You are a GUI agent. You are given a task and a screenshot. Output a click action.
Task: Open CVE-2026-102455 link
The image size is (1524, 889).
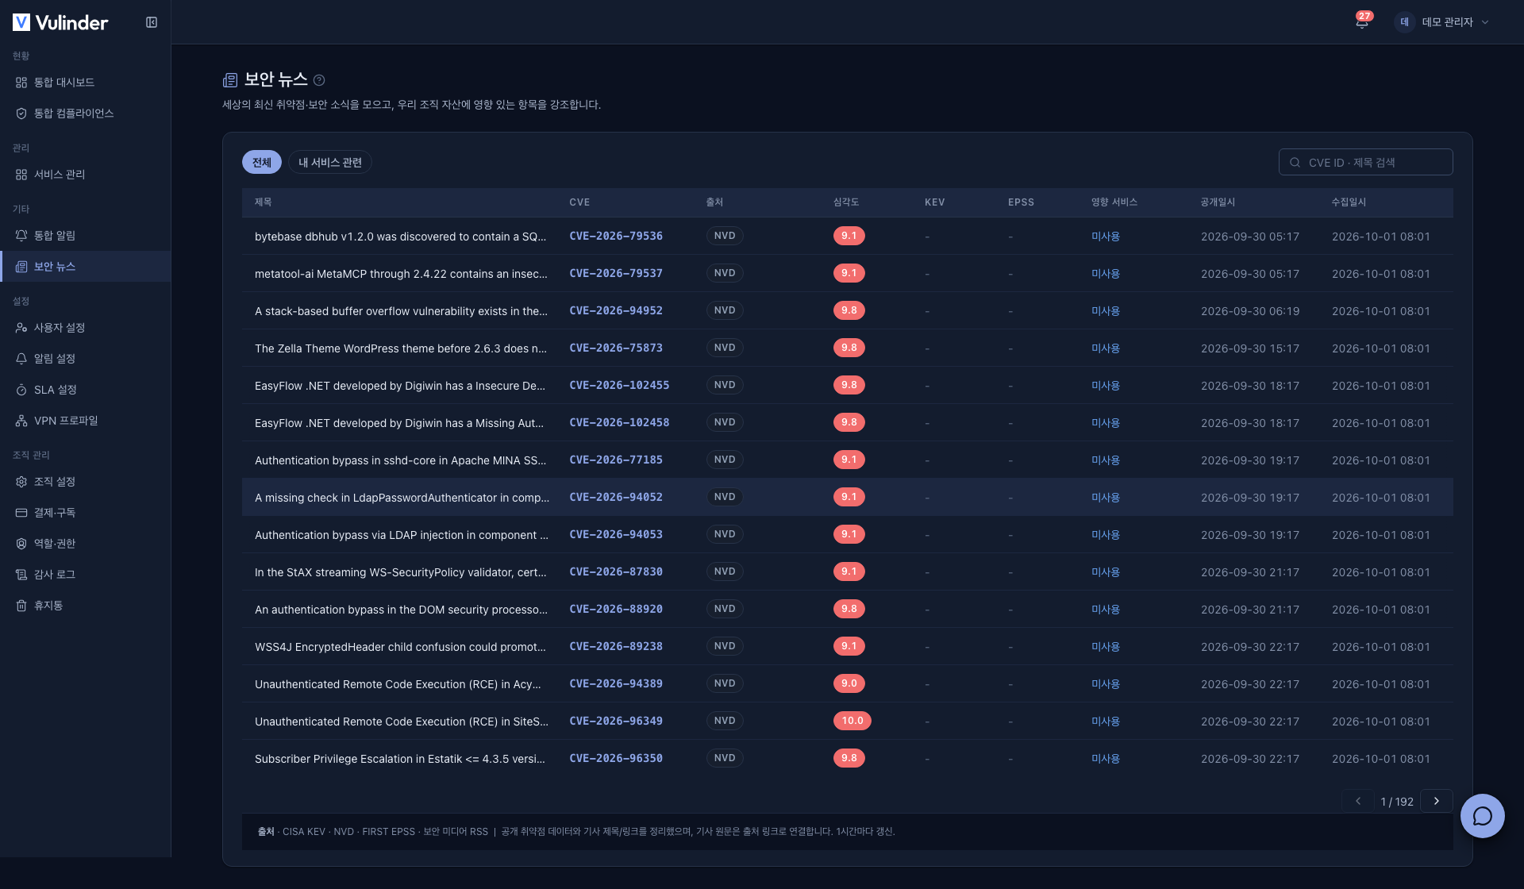619,386
